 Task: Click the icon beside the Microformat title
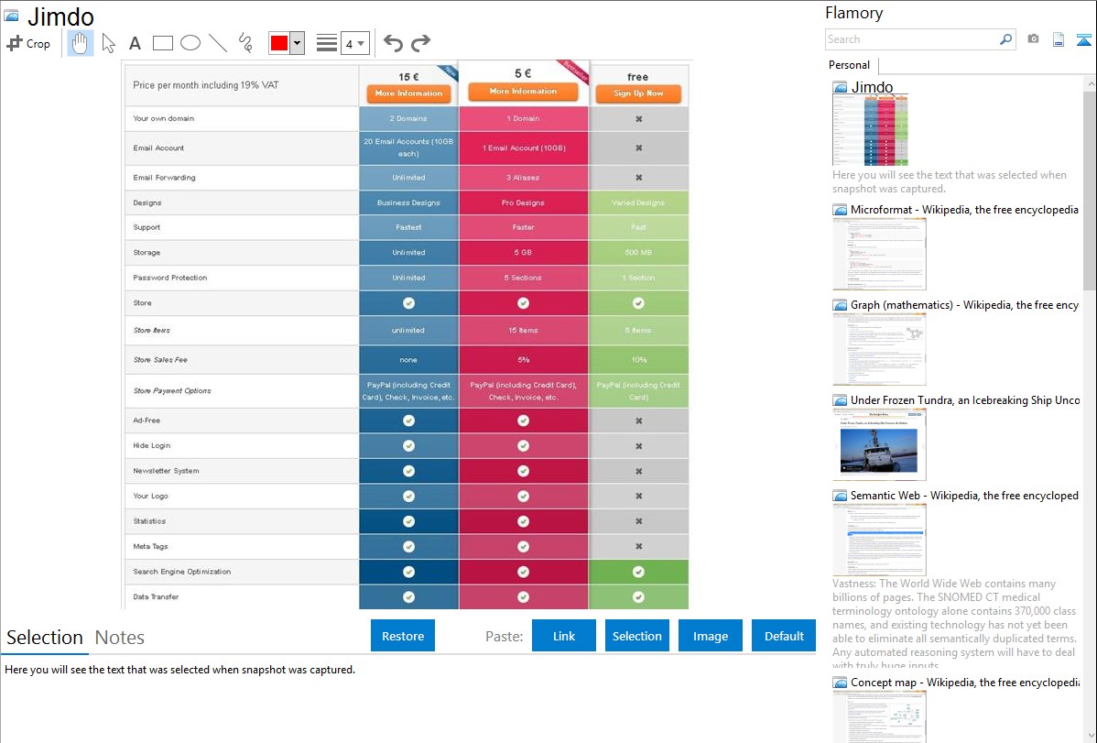click(x=840, y=210)
